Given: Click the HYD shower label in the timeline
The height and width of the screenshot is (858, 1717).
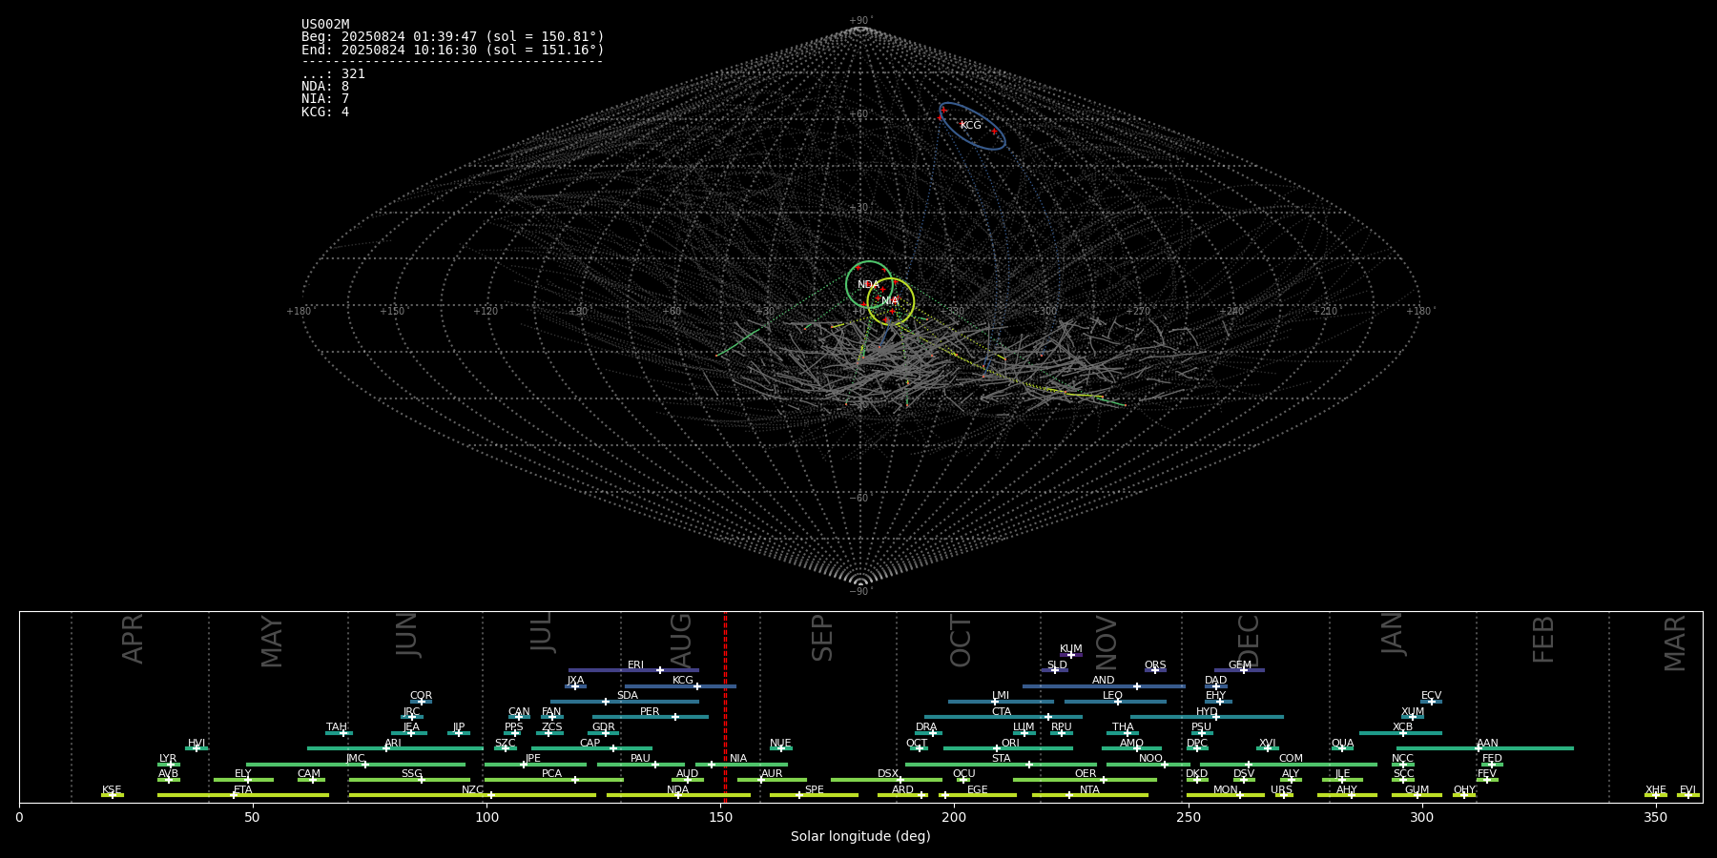Looking at the screenshot, I should 1207,712.
